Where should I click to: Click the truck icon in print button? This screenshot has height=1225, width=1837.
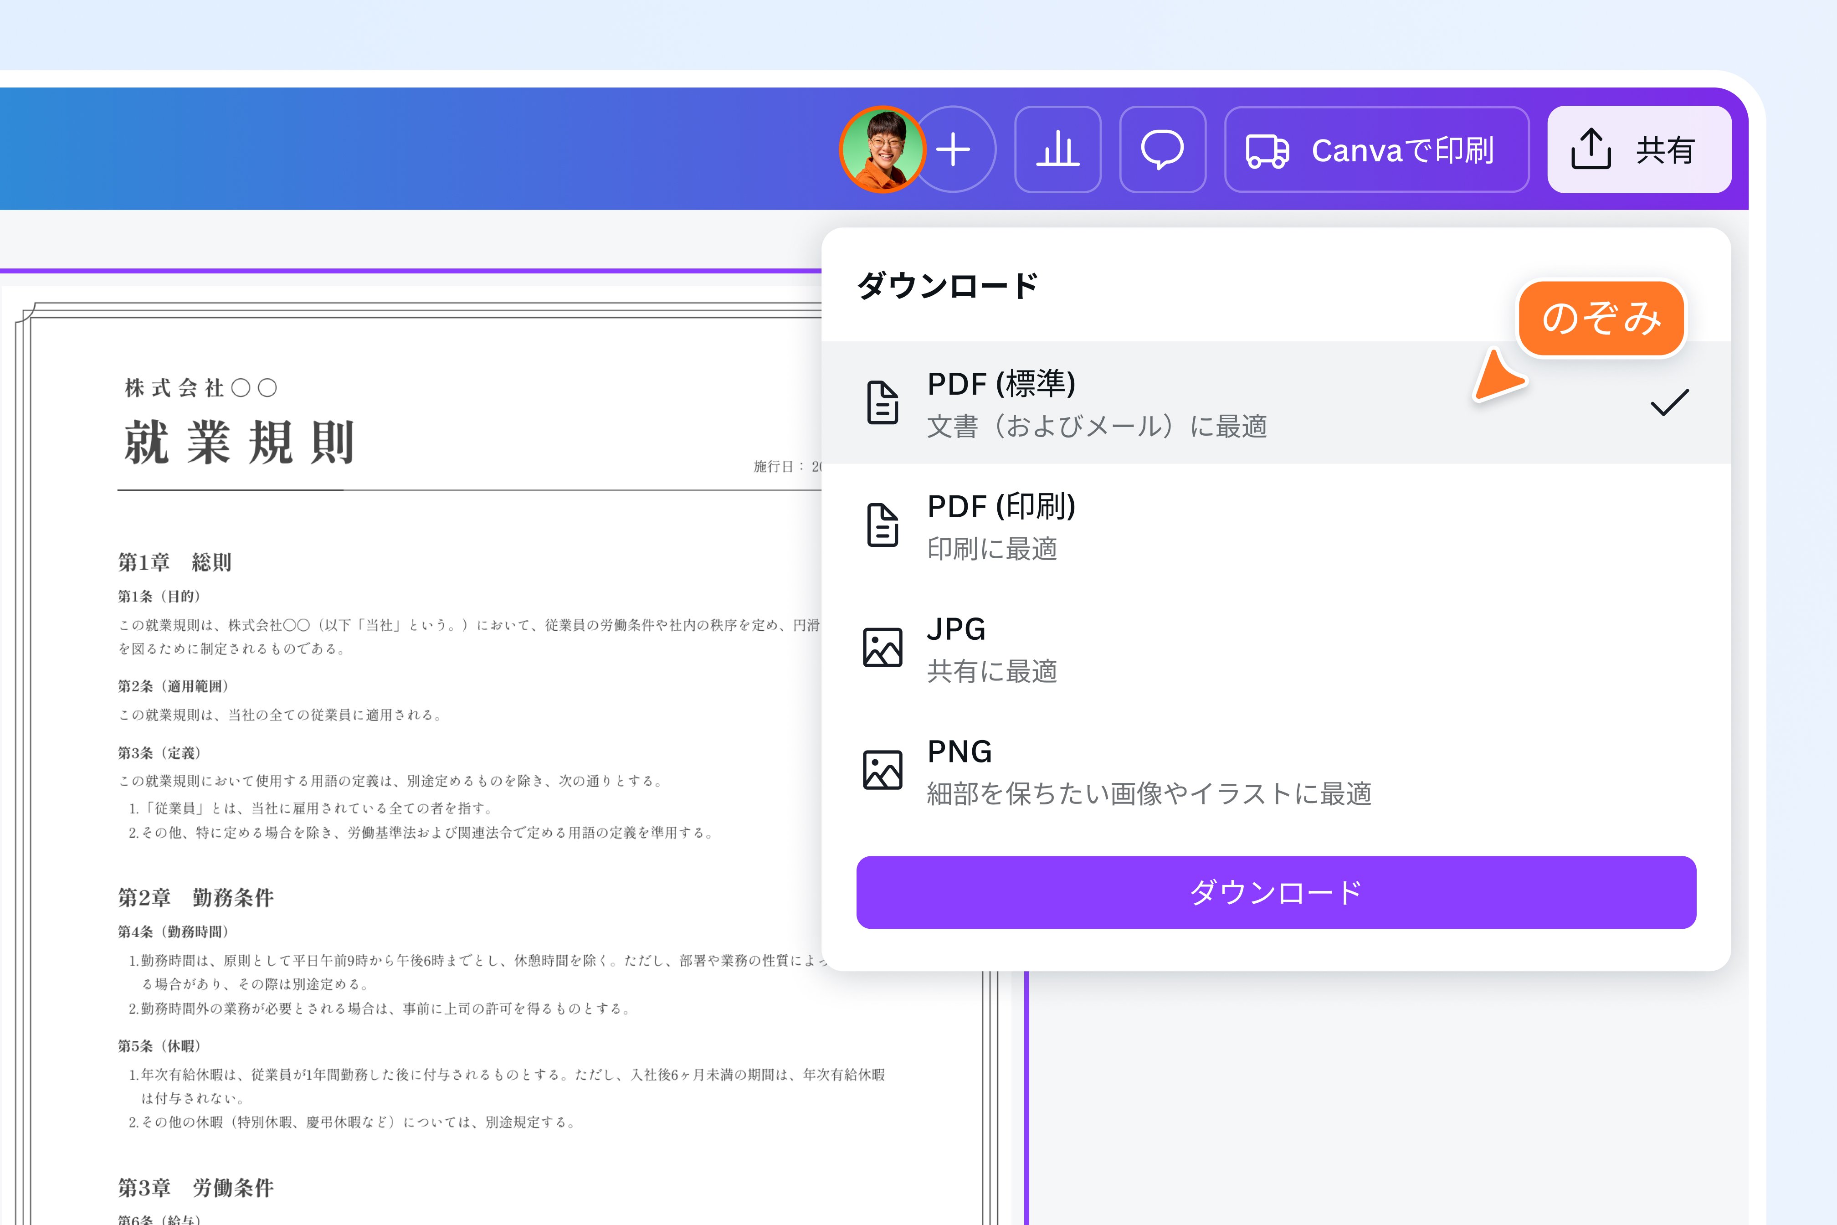1267,151
